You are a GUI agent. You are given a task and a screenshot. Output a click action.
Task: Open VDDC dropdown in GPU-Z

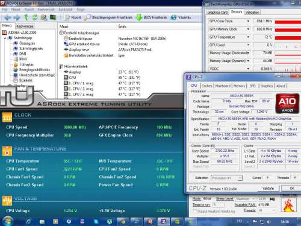click(248, 69)
